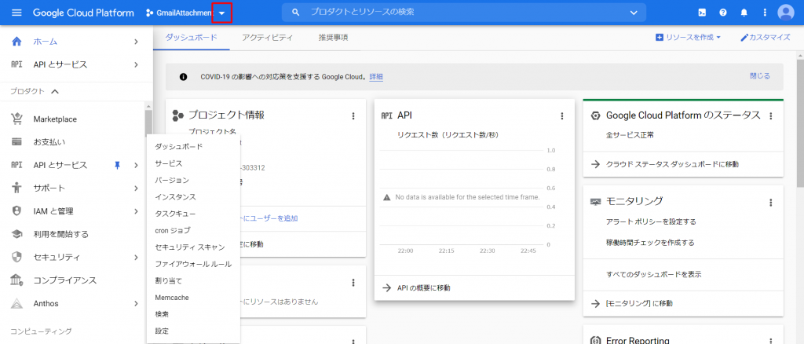
Task: Dismiss the banner with 閉じる
Action: click(x=760, y=76)
